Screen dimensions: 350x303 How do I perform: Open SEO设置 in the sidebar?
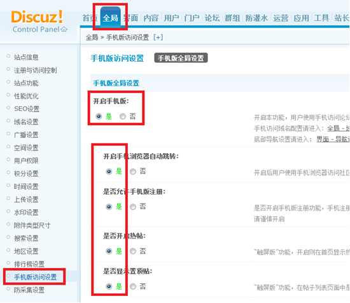click(x=27, y=109)
